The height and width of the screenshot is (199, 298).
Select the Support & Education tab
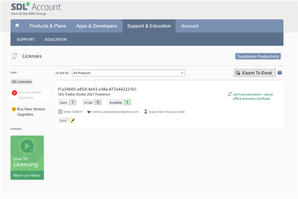point(149,26)
